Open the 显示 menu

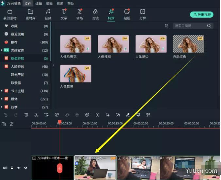point(60,4)
